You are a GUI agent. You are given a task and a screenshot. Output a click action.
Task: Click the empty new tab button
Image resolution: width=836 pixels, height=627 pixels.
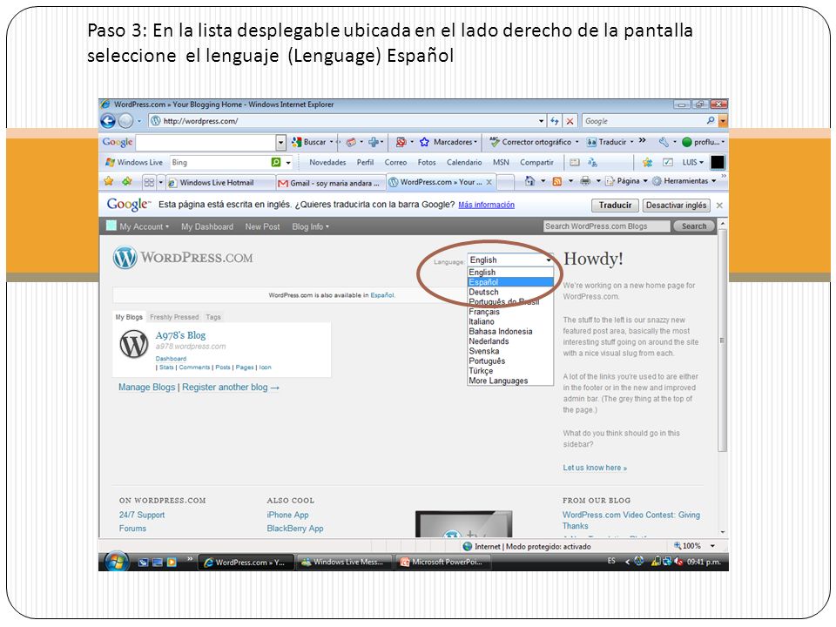point(505,182)
